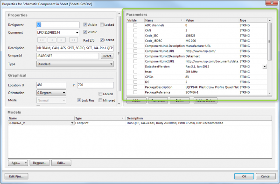The height and width of the screenshot is (184, 280).
Task: Select the Rev.3.1, Jan-2012 value cell
Action: 212,66
